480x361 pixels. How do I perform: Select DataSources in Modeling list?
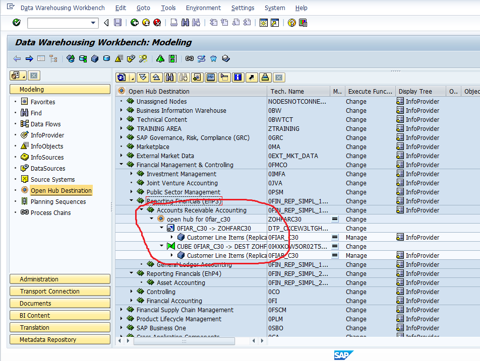click(48, 169)
